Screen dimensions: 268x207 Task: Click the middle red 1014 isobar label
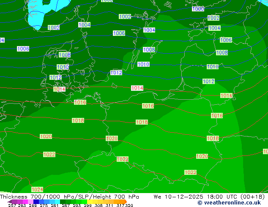pyautogui.click(x=137, y=88)
